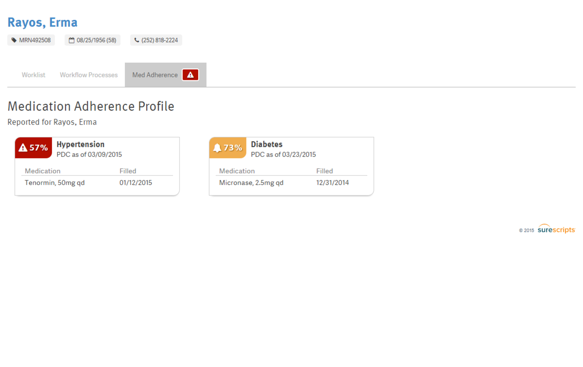This screenshot has width=583, height=367.
Task: Click the Surescripts logo
Action: (x=556, y=229)
